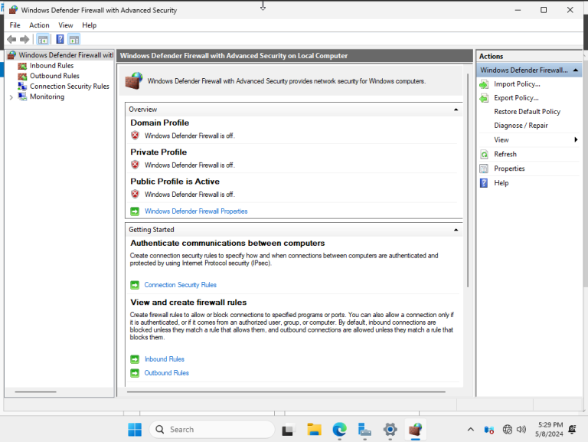Click Help in the Actions pane
Viewport: 588px width, 442px height.
501,183
